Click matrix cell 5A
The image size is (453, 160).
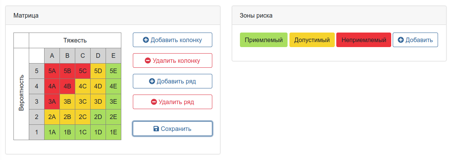pyautogui.click(x=52, y=71)
